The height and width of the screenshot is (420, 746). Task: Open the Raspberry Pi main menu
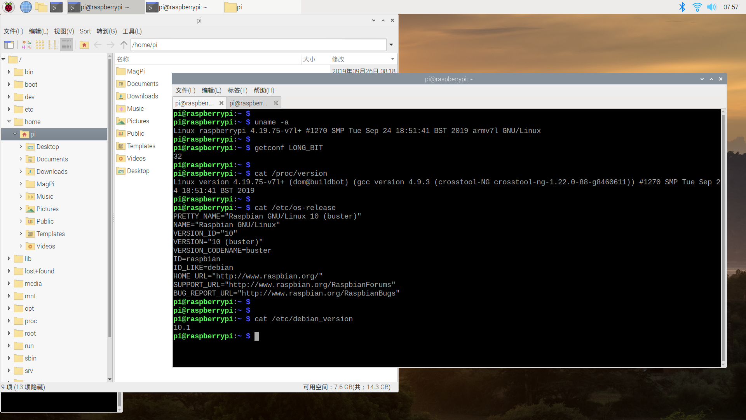(9, 7)
